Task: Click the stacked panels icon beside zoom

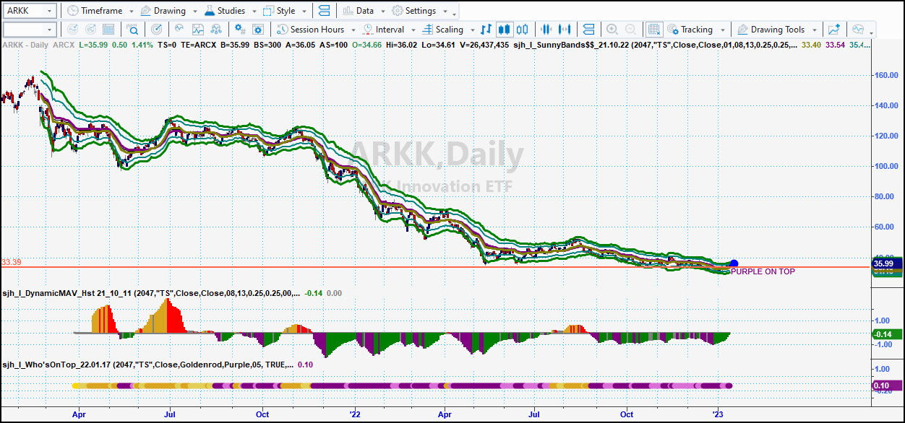Action: pos(588,30)
